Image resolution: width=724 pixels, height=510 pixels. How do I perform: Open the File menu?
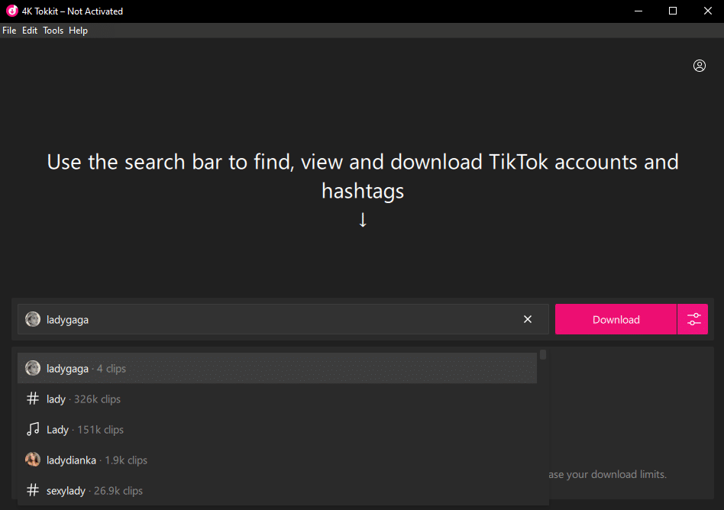click(x=9, y=31)
